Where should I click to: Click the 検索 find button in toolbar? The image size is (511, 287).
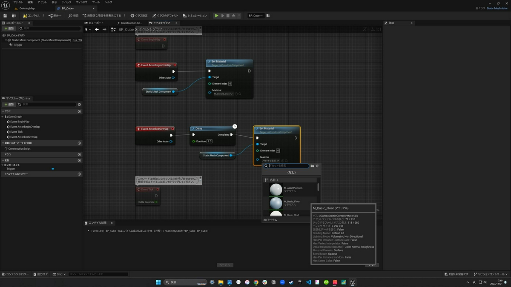[x=74, y=16]
